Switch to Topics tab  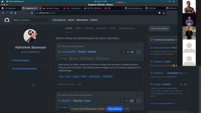click(79, 28)
